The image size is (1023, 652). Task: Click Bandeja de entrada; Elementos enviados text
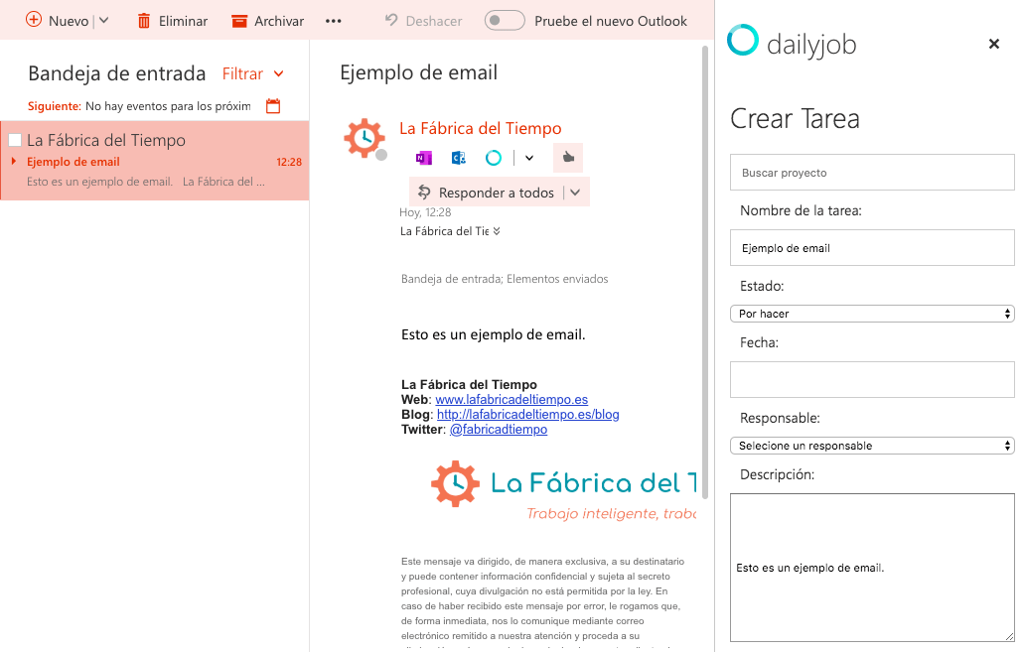(x=505, y=279)
